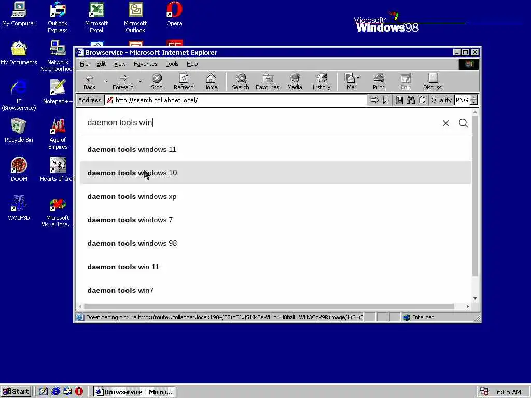Click the daemon tools win search field
The height and width of the screenshot is (398, 531).
click(x=261, y=122)
